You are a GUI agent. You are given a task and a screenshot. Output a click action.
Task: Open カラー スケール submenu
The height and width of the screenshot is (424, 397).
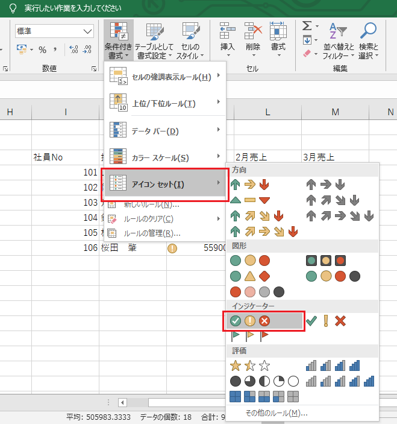(165, 157)
